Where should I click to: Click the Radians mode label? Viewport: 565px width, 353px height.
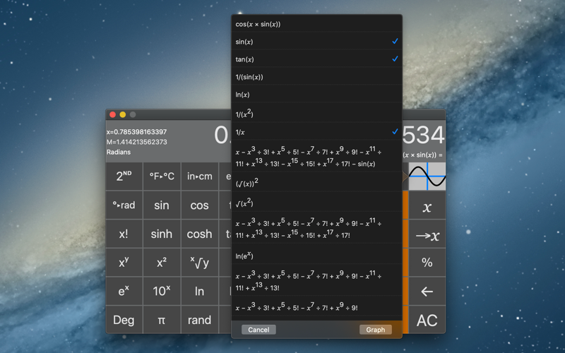pyautogui.click(x=119, y=152)
